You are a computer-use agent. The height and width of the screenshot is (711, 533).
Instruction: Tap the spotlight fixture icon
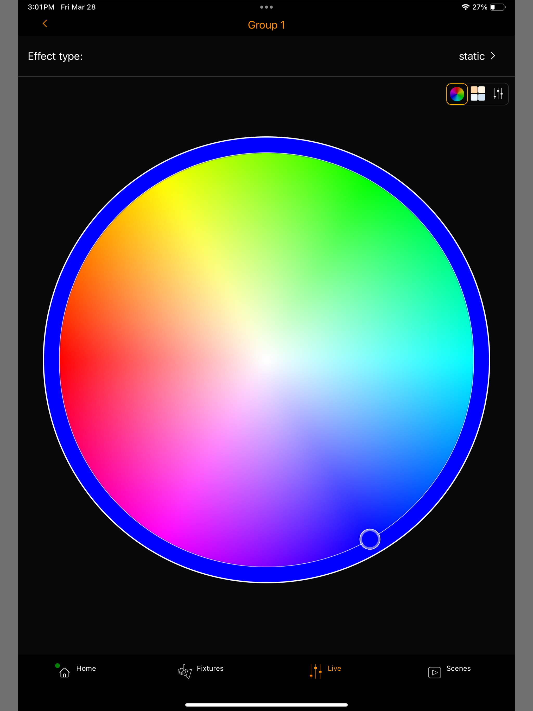185,671
